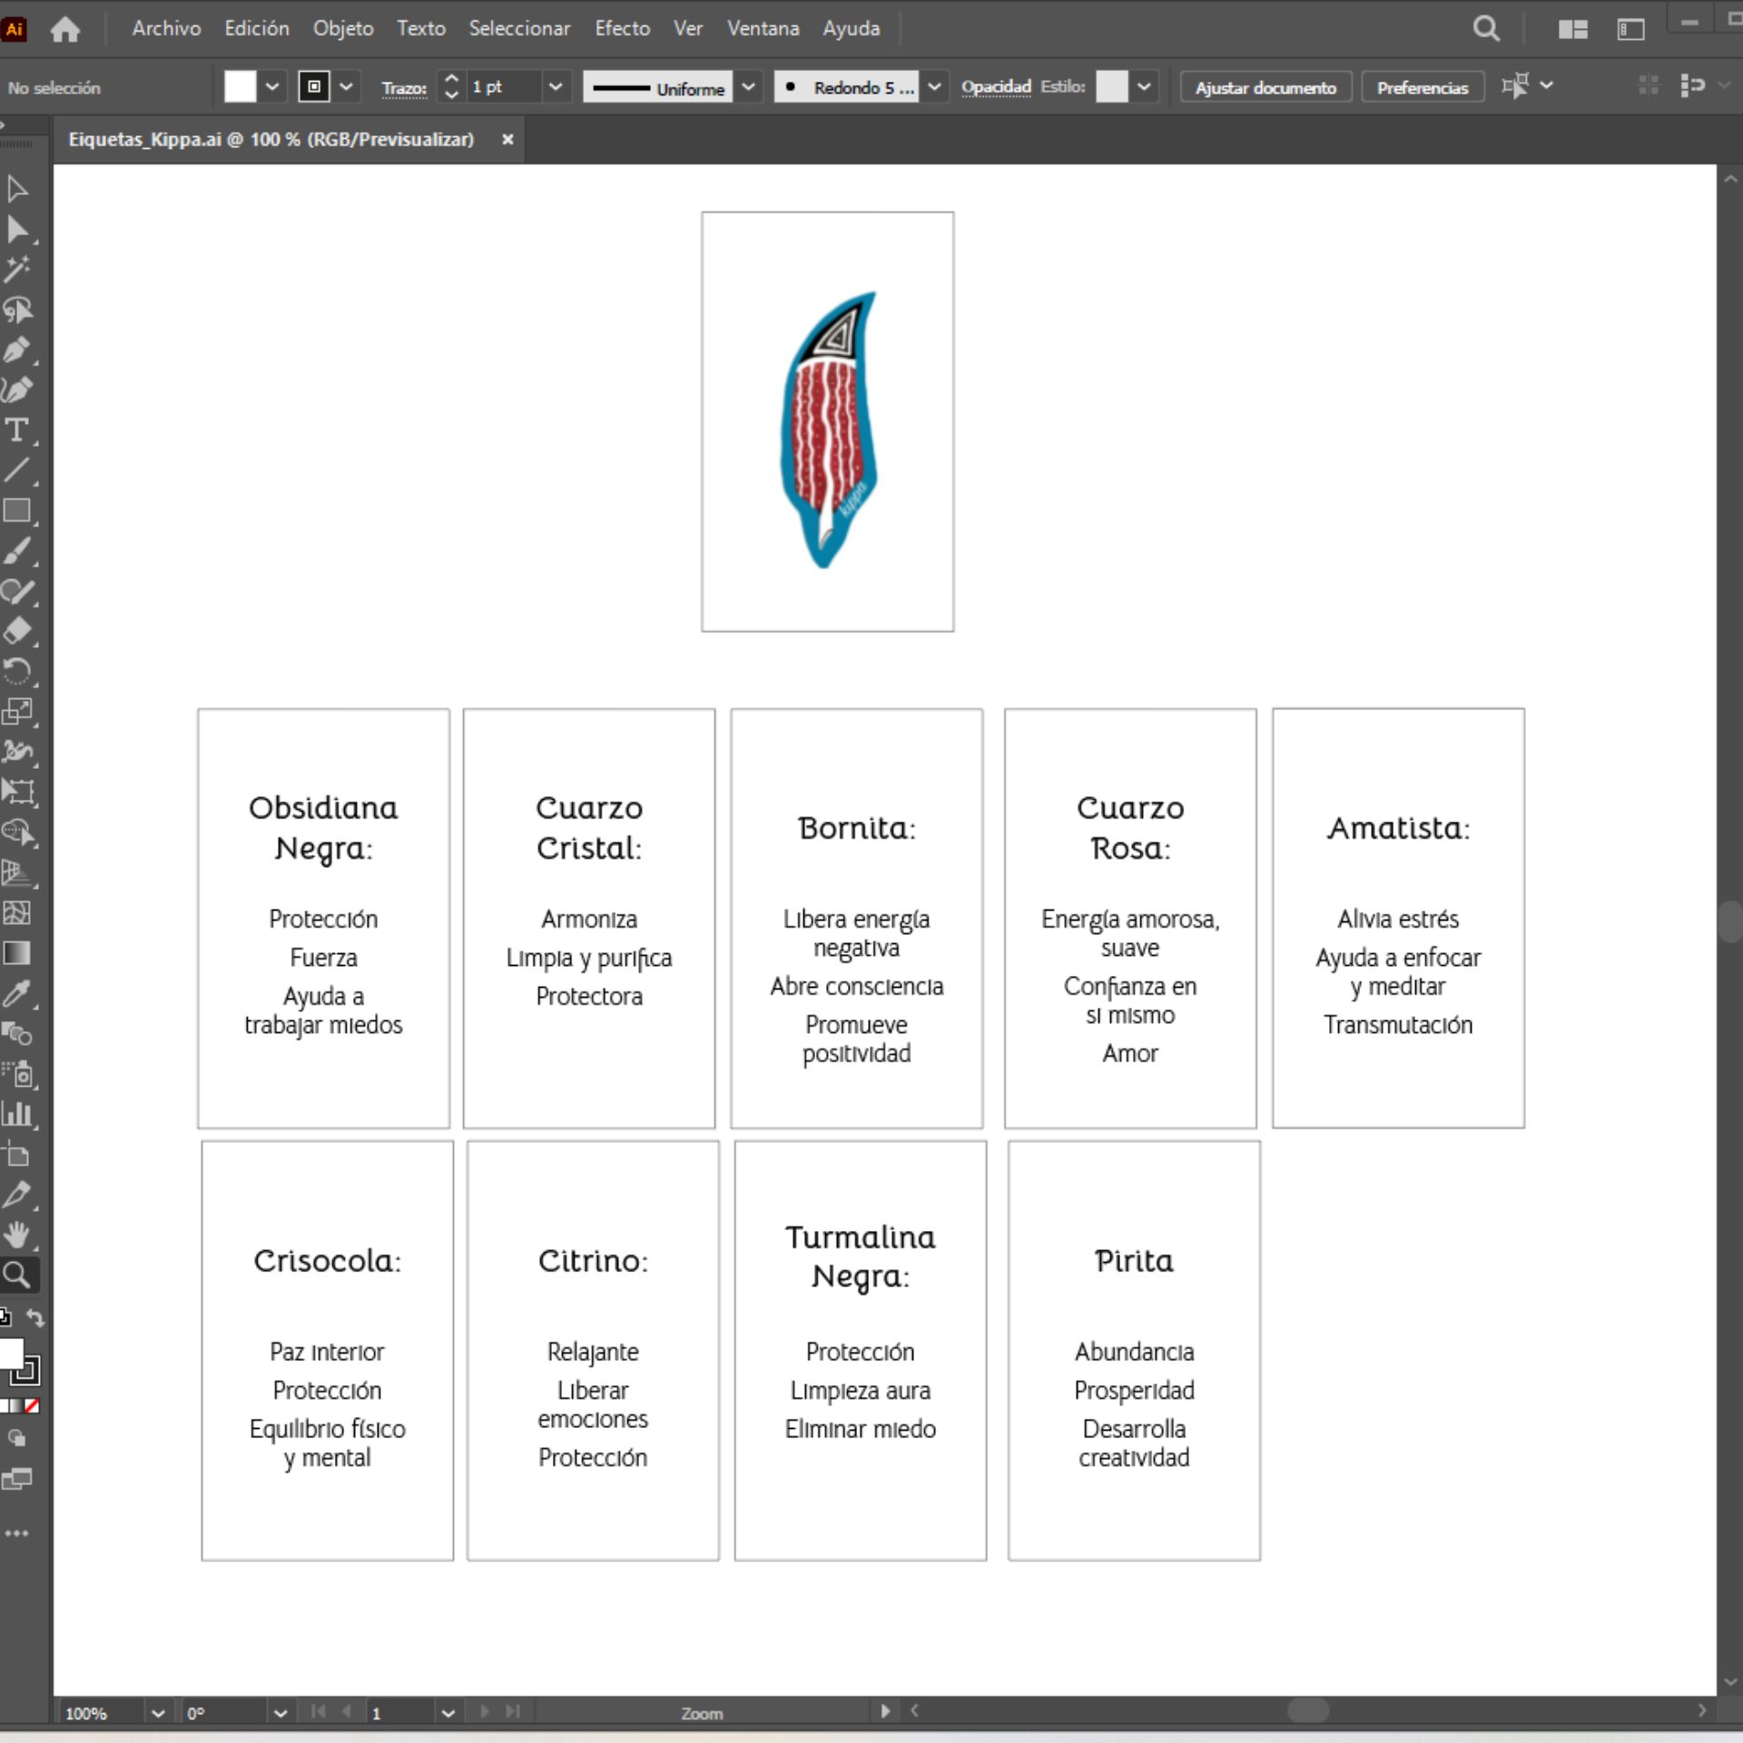Screen dimensions: 1743x1743
Task: Click the fill color swatch in options bar
Action: [239, 86]
